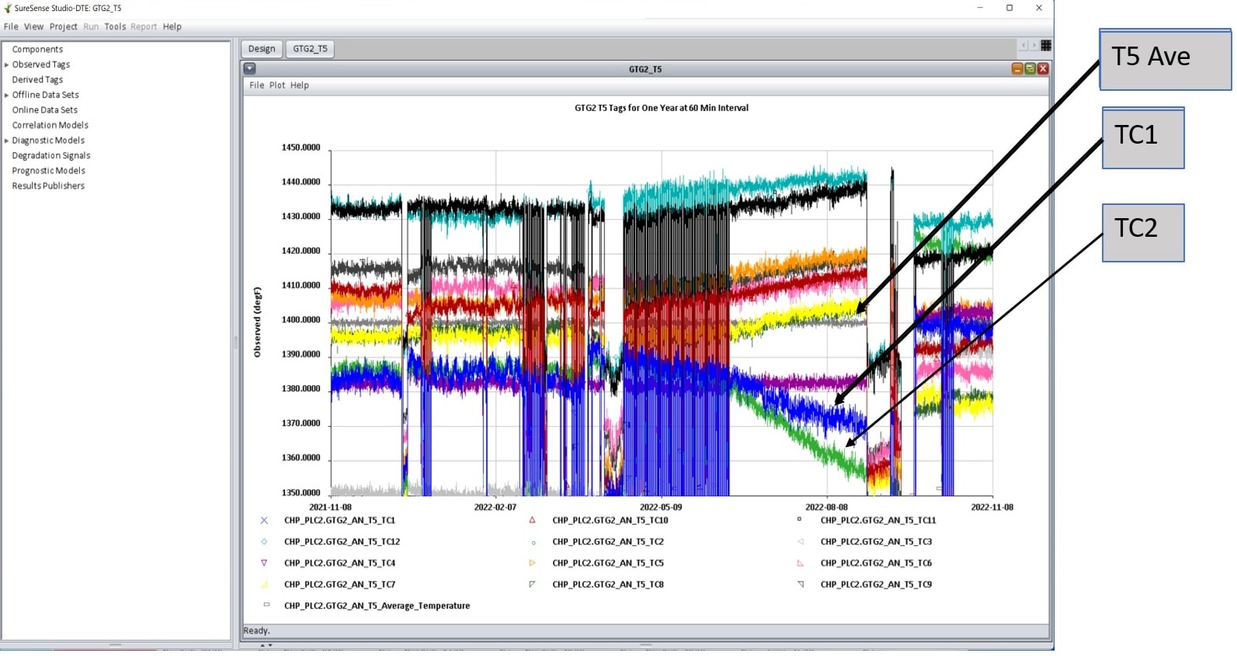Open the View menu

[x=33, y=26]
